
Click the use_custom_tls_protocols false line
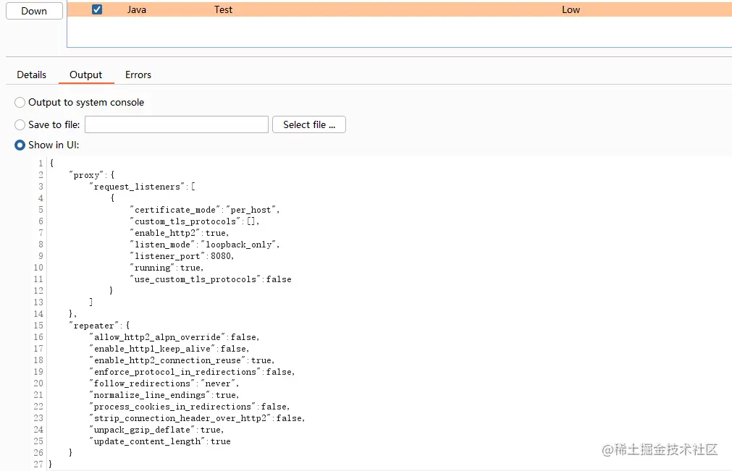pos(211,279)
